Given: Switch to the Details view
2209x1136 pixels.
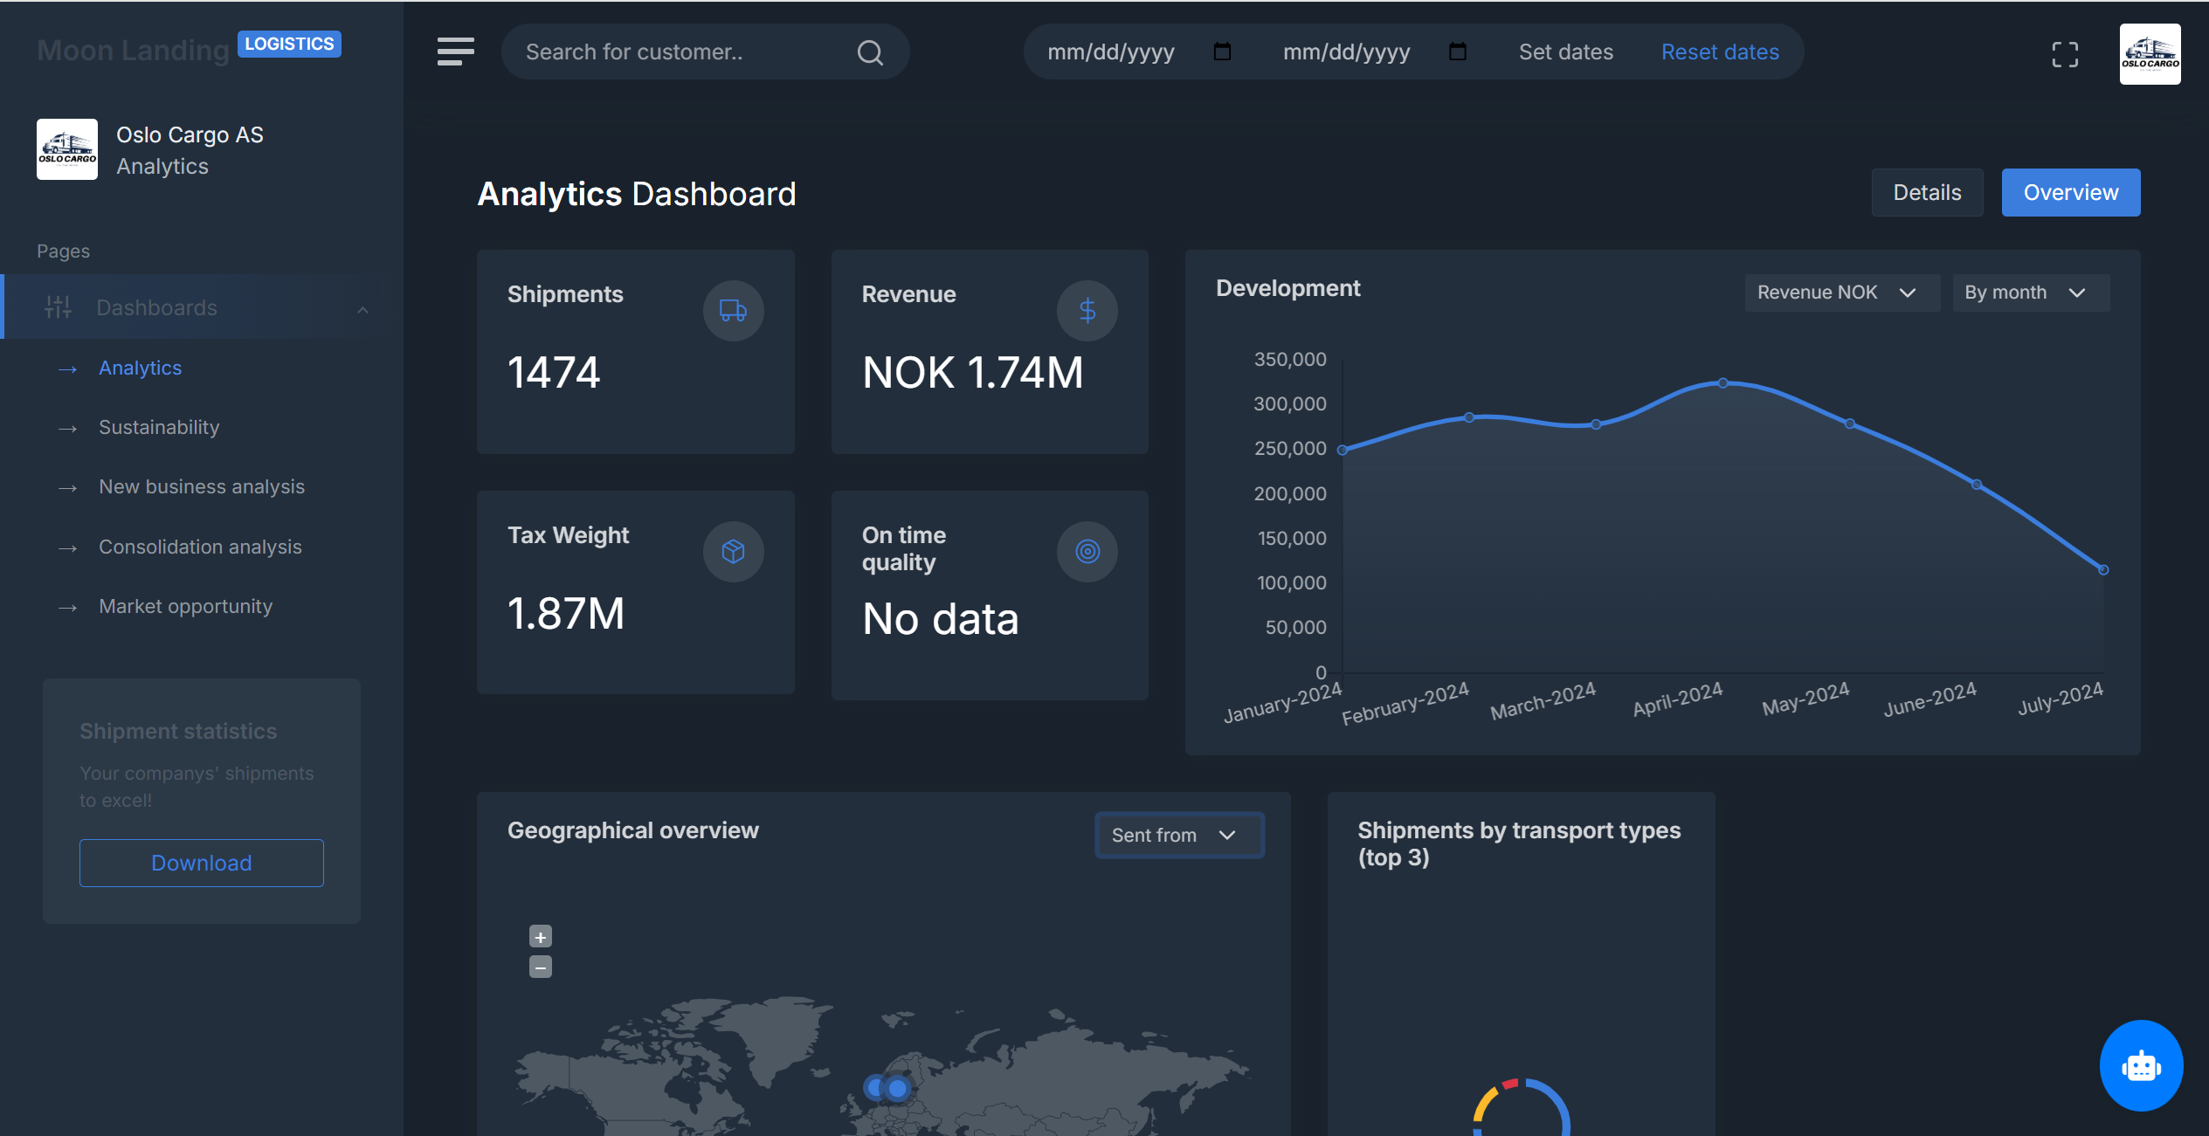Looking at the screenshot, I should (x=1927, y=192).
